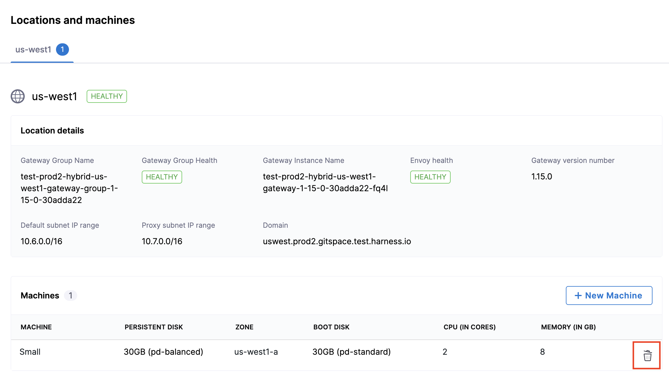Click the blue count badge on us-west1 tab
This screenshot has width=669, height=383.
[62, 49]
